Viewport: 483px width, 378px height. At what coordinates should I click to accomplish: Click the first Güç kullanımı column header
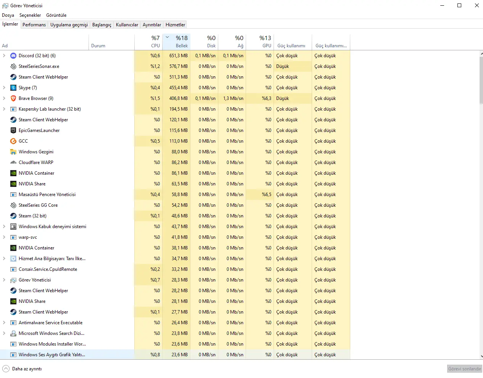(293, 42)
